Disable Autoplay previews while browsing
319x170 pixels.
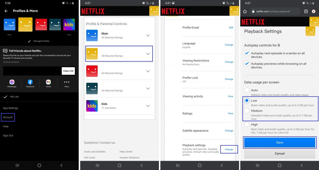pos(246,64)
